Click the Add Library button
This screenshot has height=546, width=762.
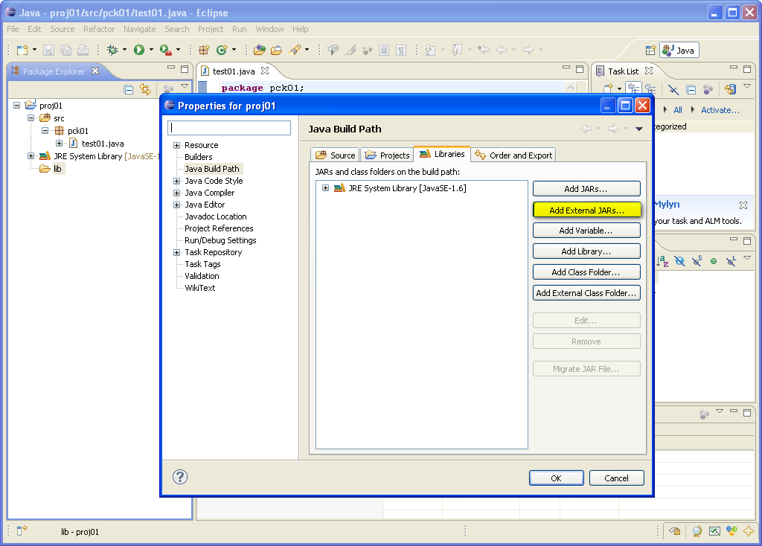pos(586,251)
